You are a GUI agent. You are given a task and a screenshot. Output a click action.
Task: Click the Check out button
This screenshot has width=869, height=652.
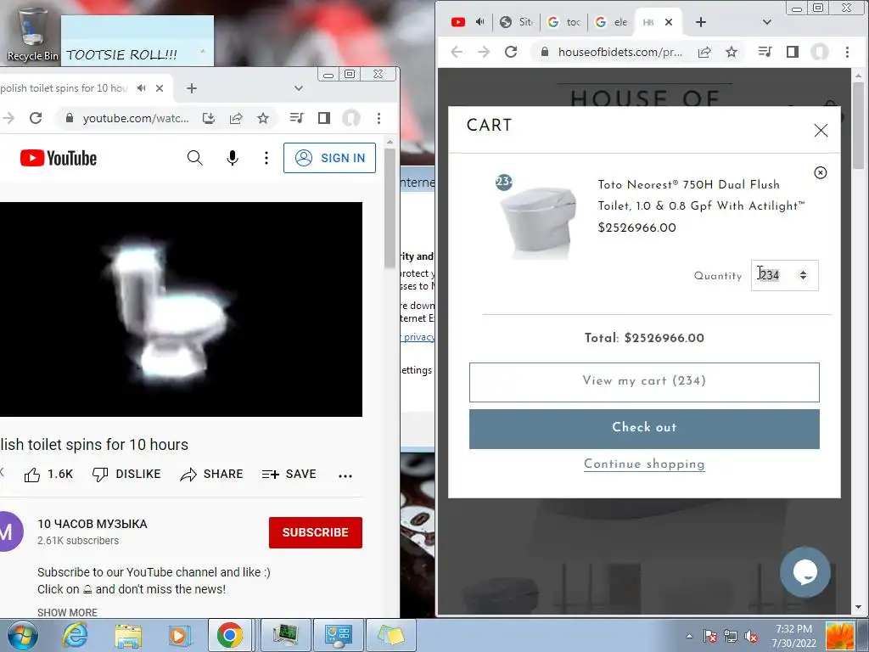pos(644,429)
